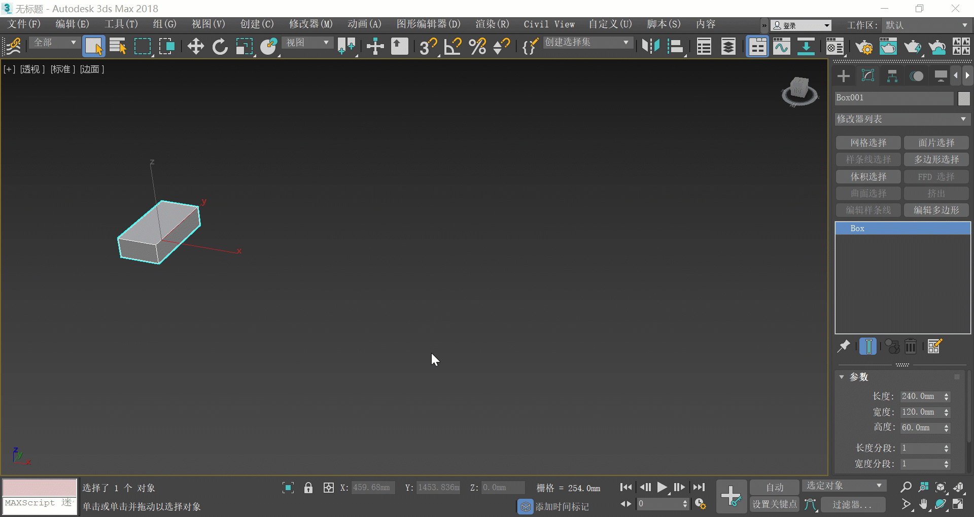974x517 pixels.
Task: Open the Modifiers menu (修改器)
Action: point(310,24)
